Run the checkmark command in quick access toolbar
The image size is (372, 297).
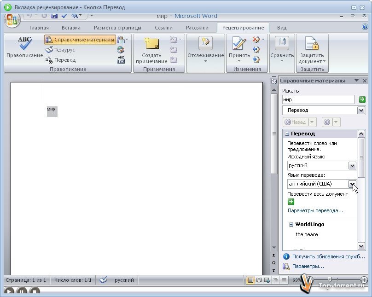click(64, 16)
